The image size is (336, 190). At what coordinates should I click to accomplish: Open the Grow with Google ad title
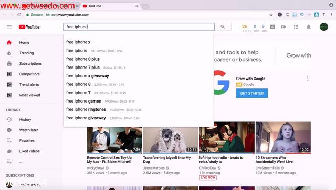pyautogui.click(x=250, y=79)
